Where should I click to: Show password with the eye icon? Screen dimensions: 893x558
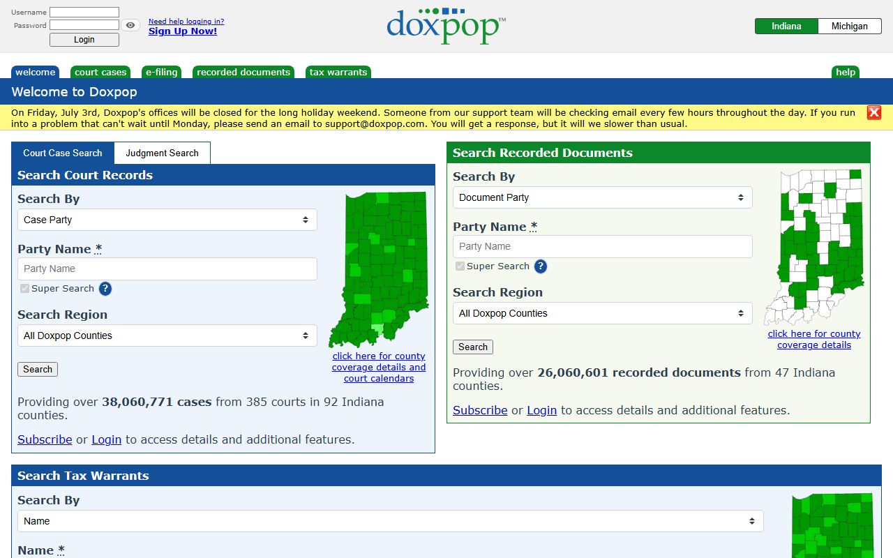pos(130,25)
